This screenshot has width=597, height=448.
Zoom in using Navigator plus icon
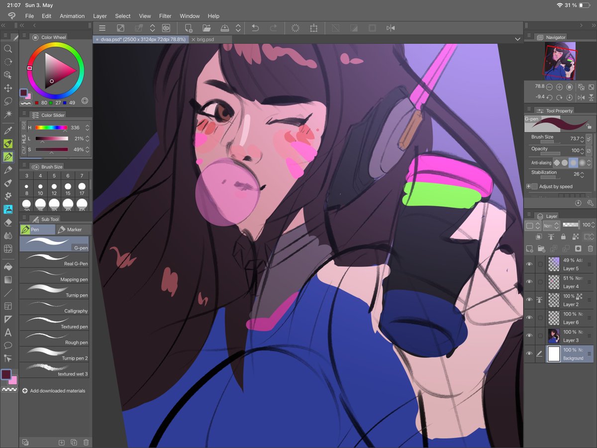click(x=560, y=87)
